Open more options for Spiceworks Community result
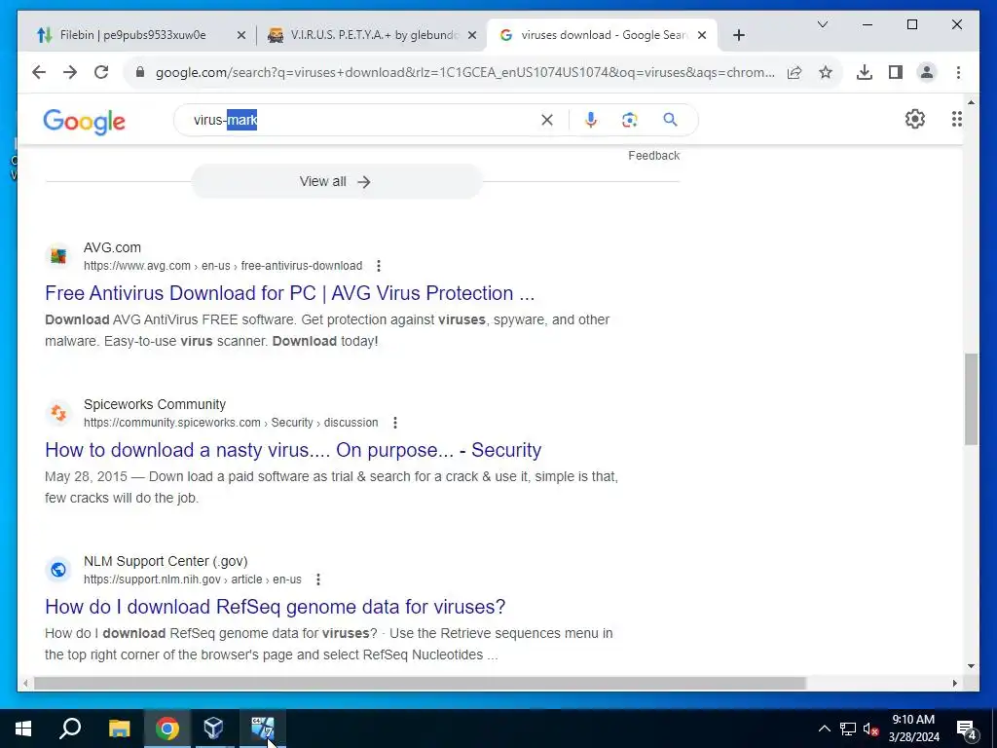997x748 pixels. [x=395, y=423]
